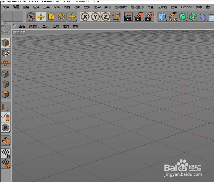Open Render Settings gear clapperboard
Image resolution: width=214 pixels, height=182 pixels.
click(149, 17)
